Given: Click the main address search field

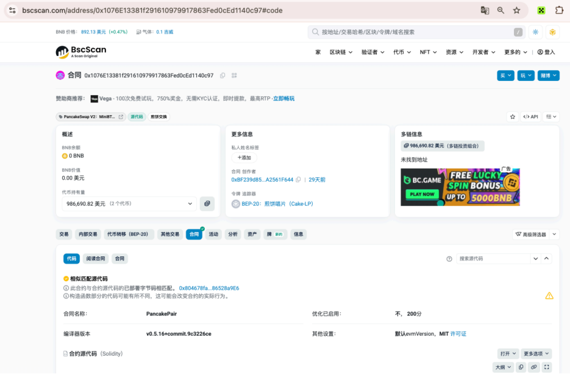Looking at the screenshot, I should 415,32.
